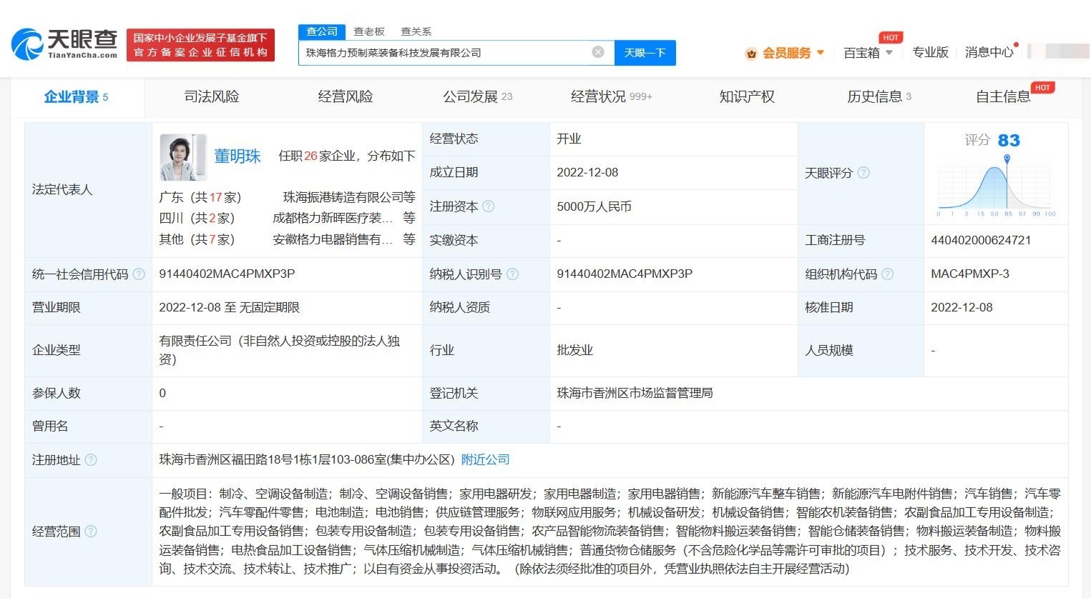
Task: Click the 天眼评分 score distribution chart
Action: click(x=995, y=187)
